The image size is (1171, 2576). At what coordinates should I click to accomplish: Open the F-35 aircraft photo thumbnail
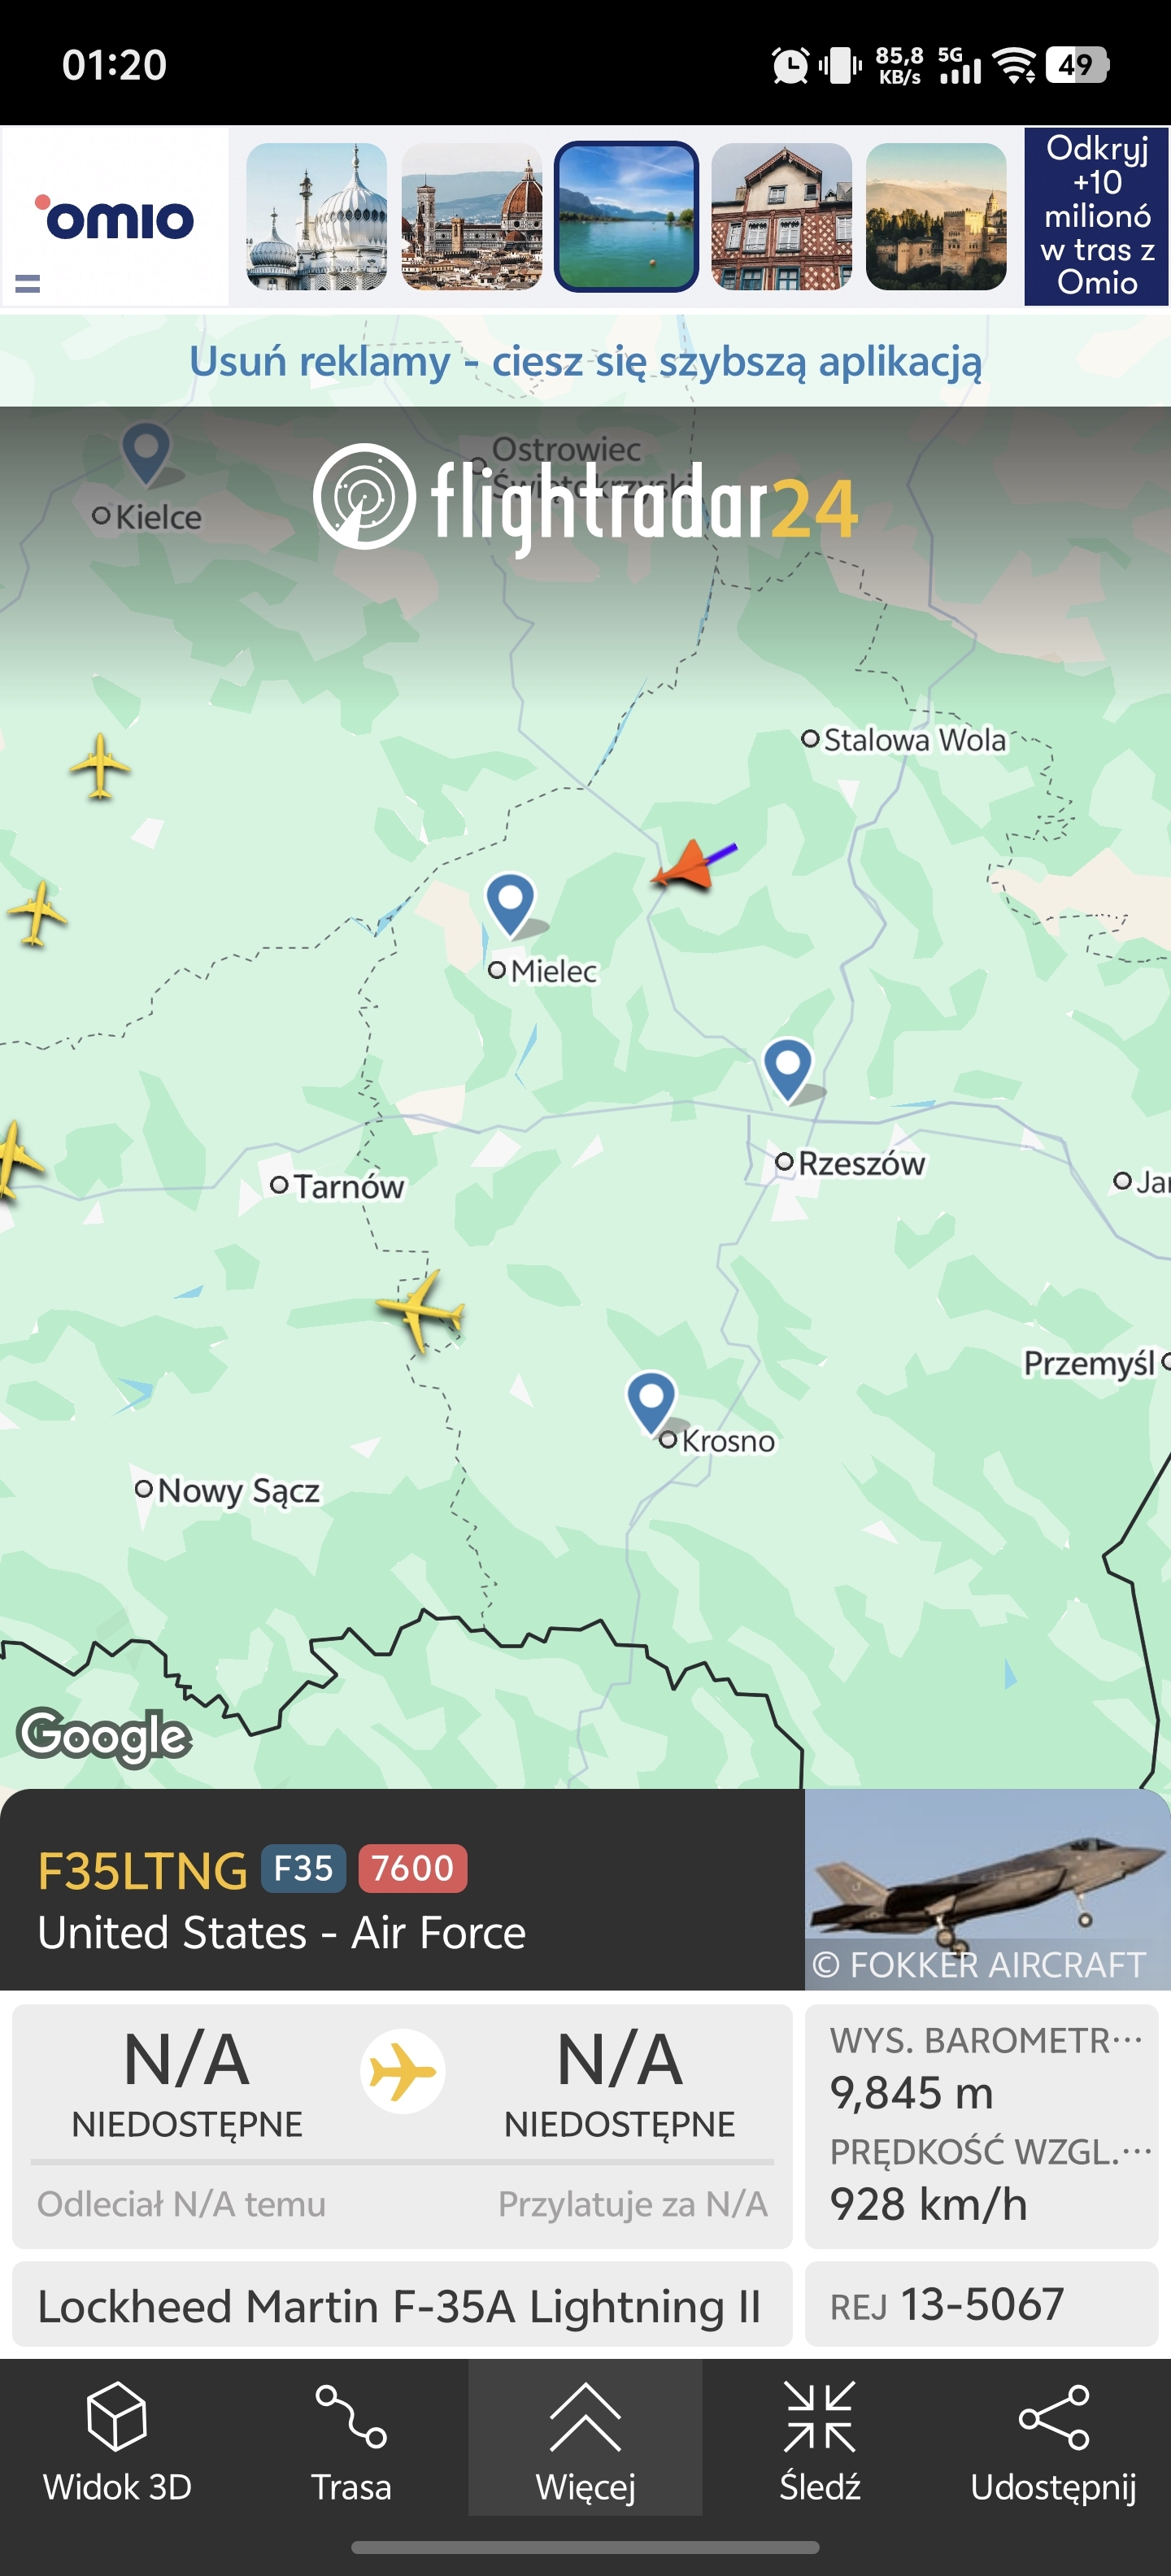pos(987,1888)
